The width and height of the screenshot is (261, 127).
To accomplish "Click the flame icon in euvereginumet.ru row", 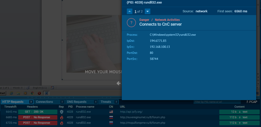I will tap(62, 117).
